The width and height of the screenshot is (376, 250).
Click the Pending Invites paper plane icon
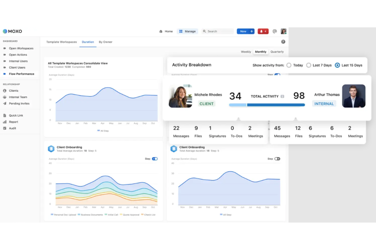5,104
